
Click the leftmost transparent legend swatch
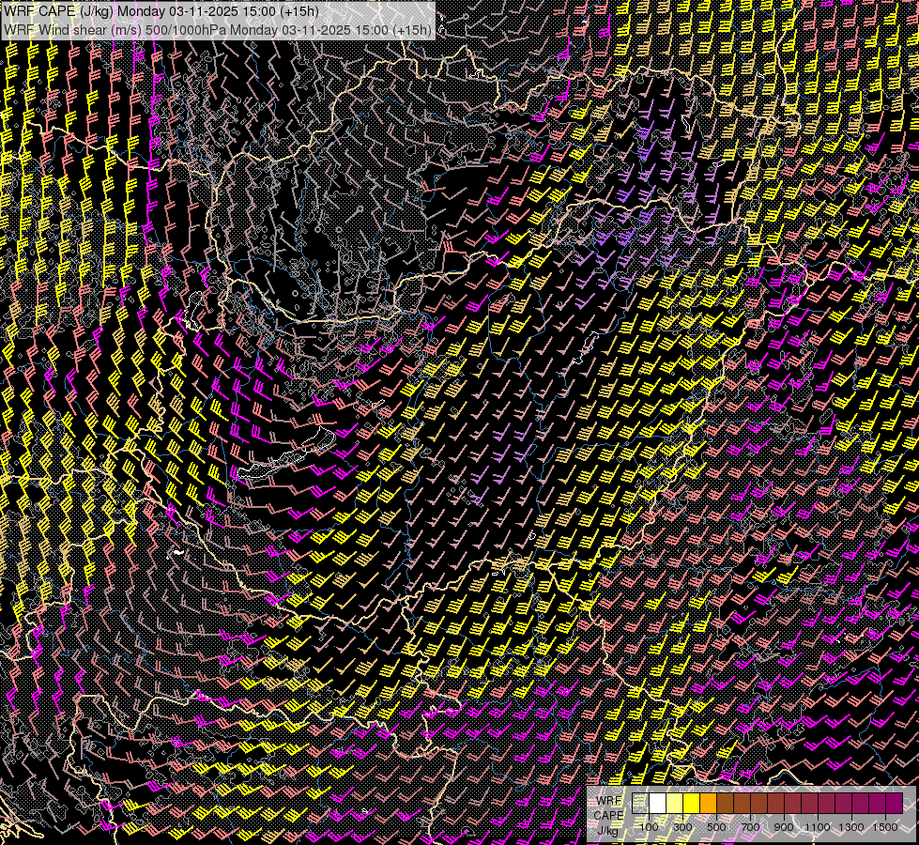click(x=641, y=804)
